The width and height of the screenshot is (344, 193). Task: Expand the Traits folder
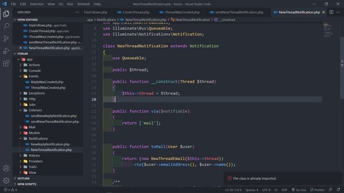tap(20, 167)
